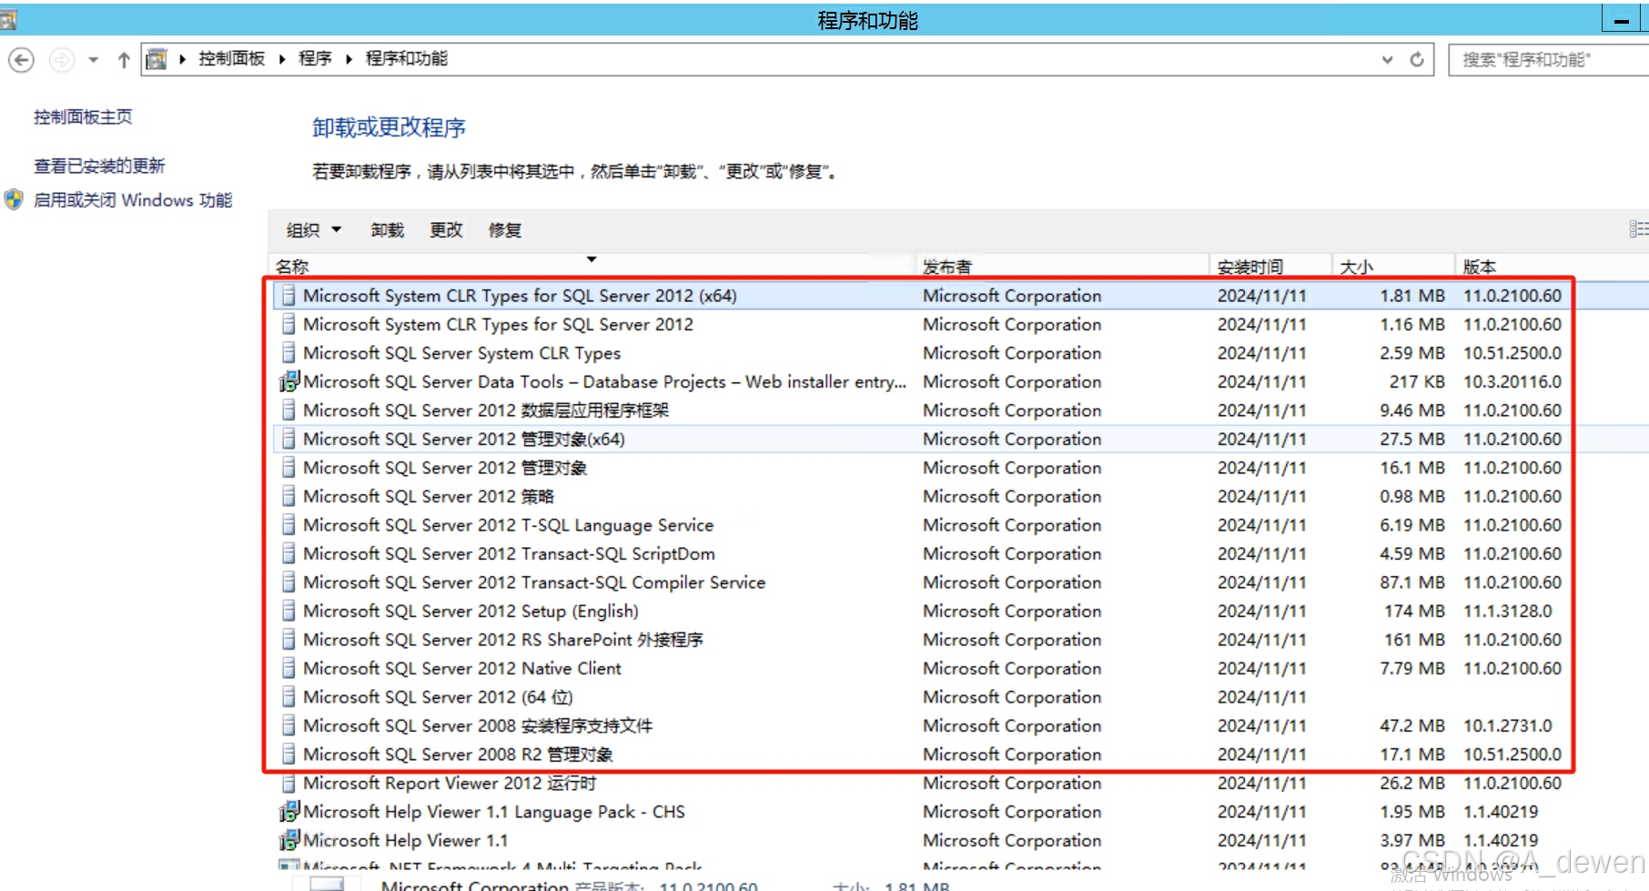Open 查看已安装的更新 link
Screen dimensions: 1649x891
(99, 166)
